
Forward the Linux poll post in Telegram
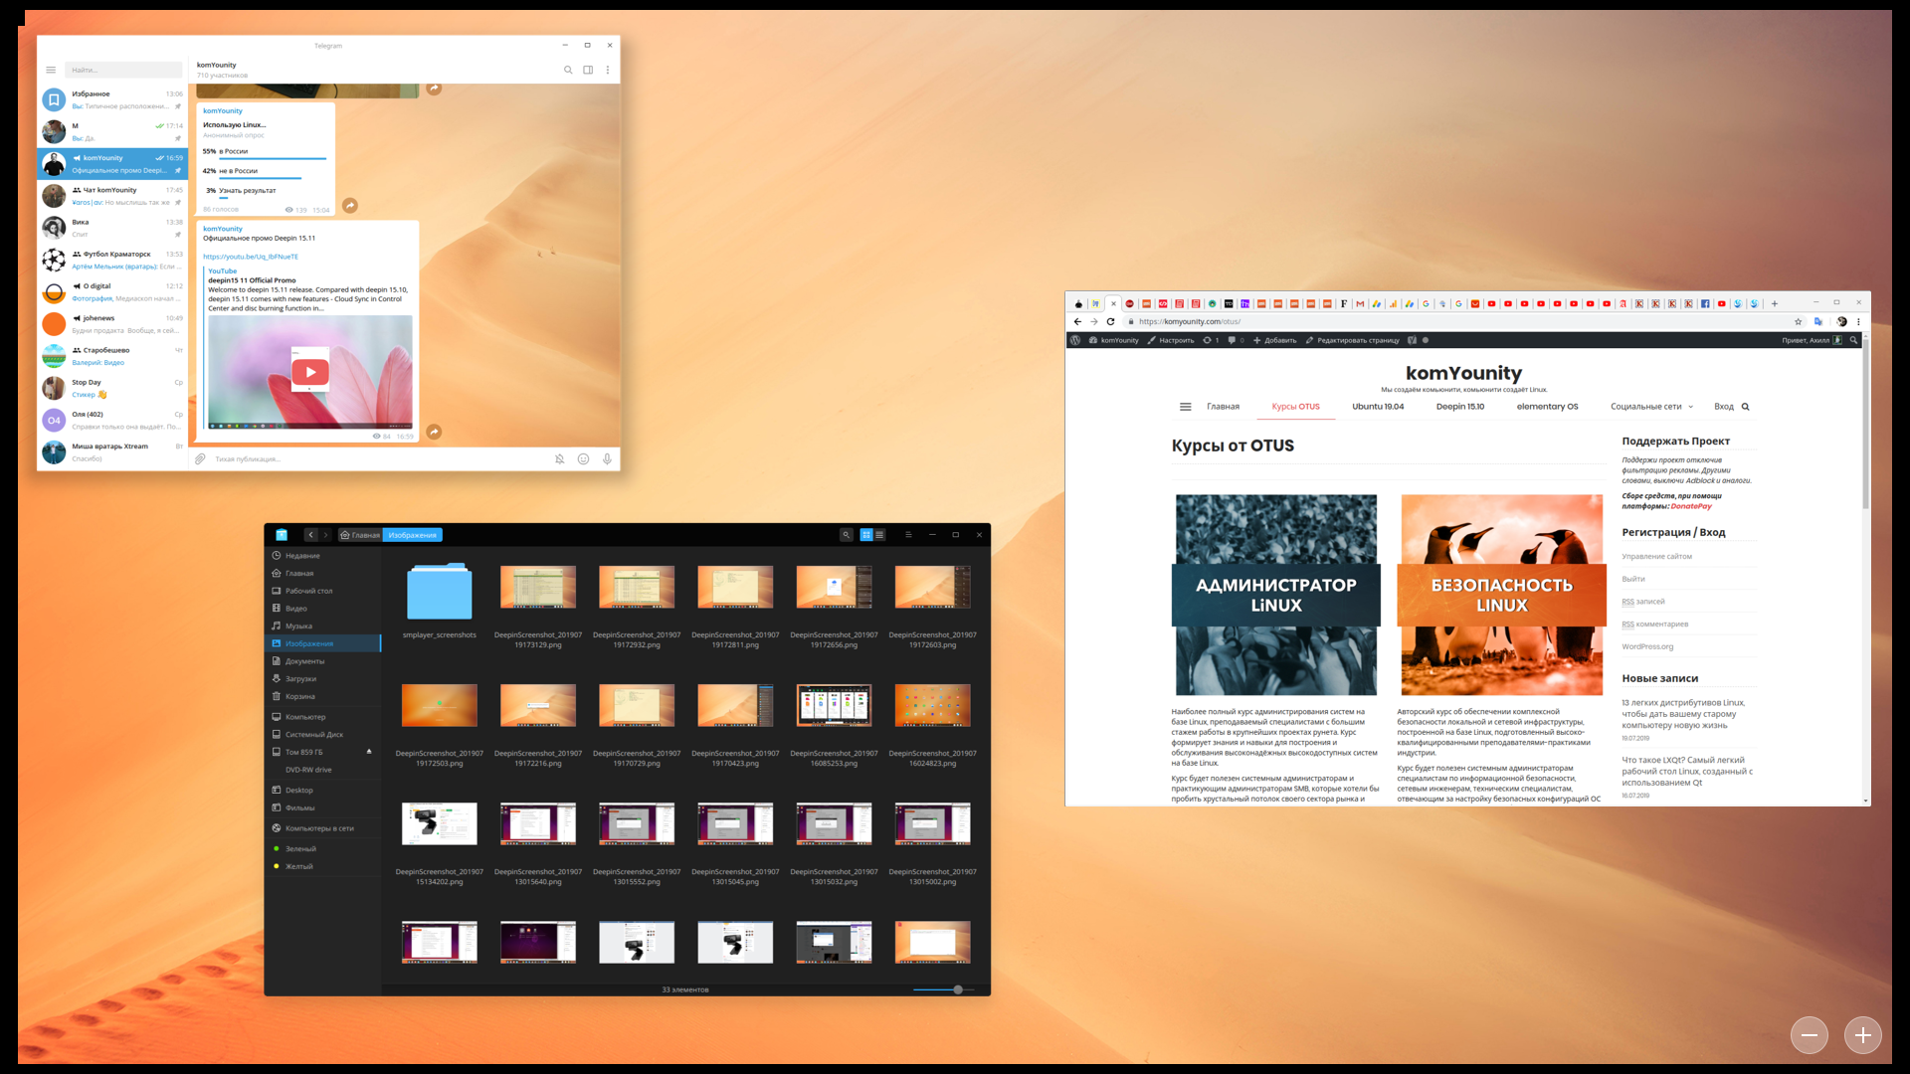pos(350,205)
